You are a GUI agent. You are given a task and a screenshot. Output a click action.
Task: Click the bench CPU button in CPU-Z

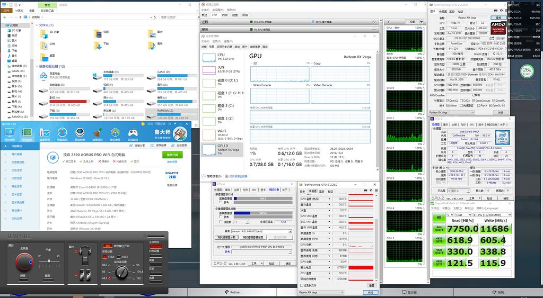226,237
